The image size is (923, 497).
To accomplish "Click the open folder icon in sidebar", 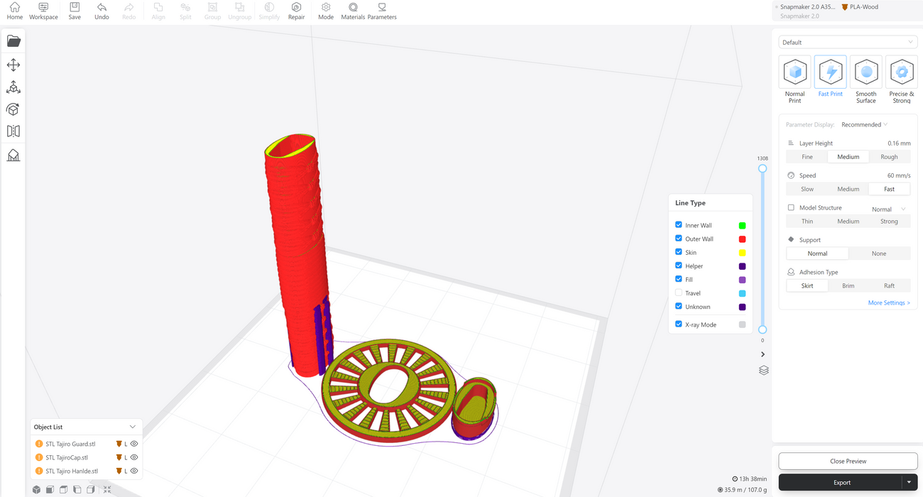I will (13, 41).
